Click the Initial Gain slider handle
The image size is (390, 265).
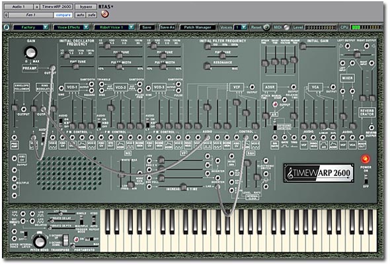click(303, 46)
